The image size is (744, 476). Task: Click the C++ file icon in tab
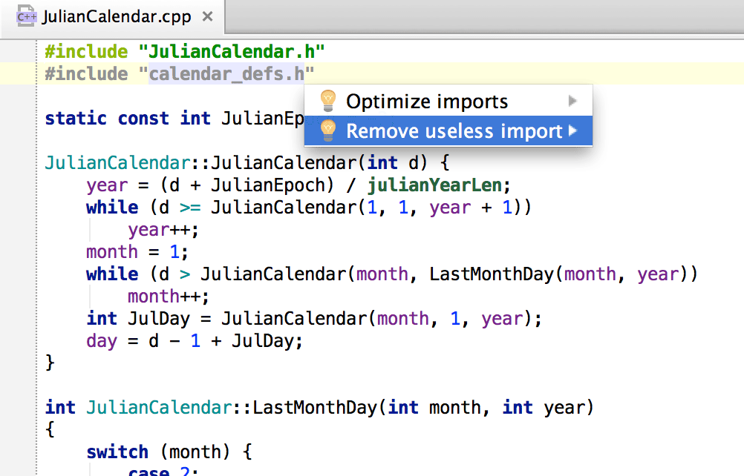point(27,16)
